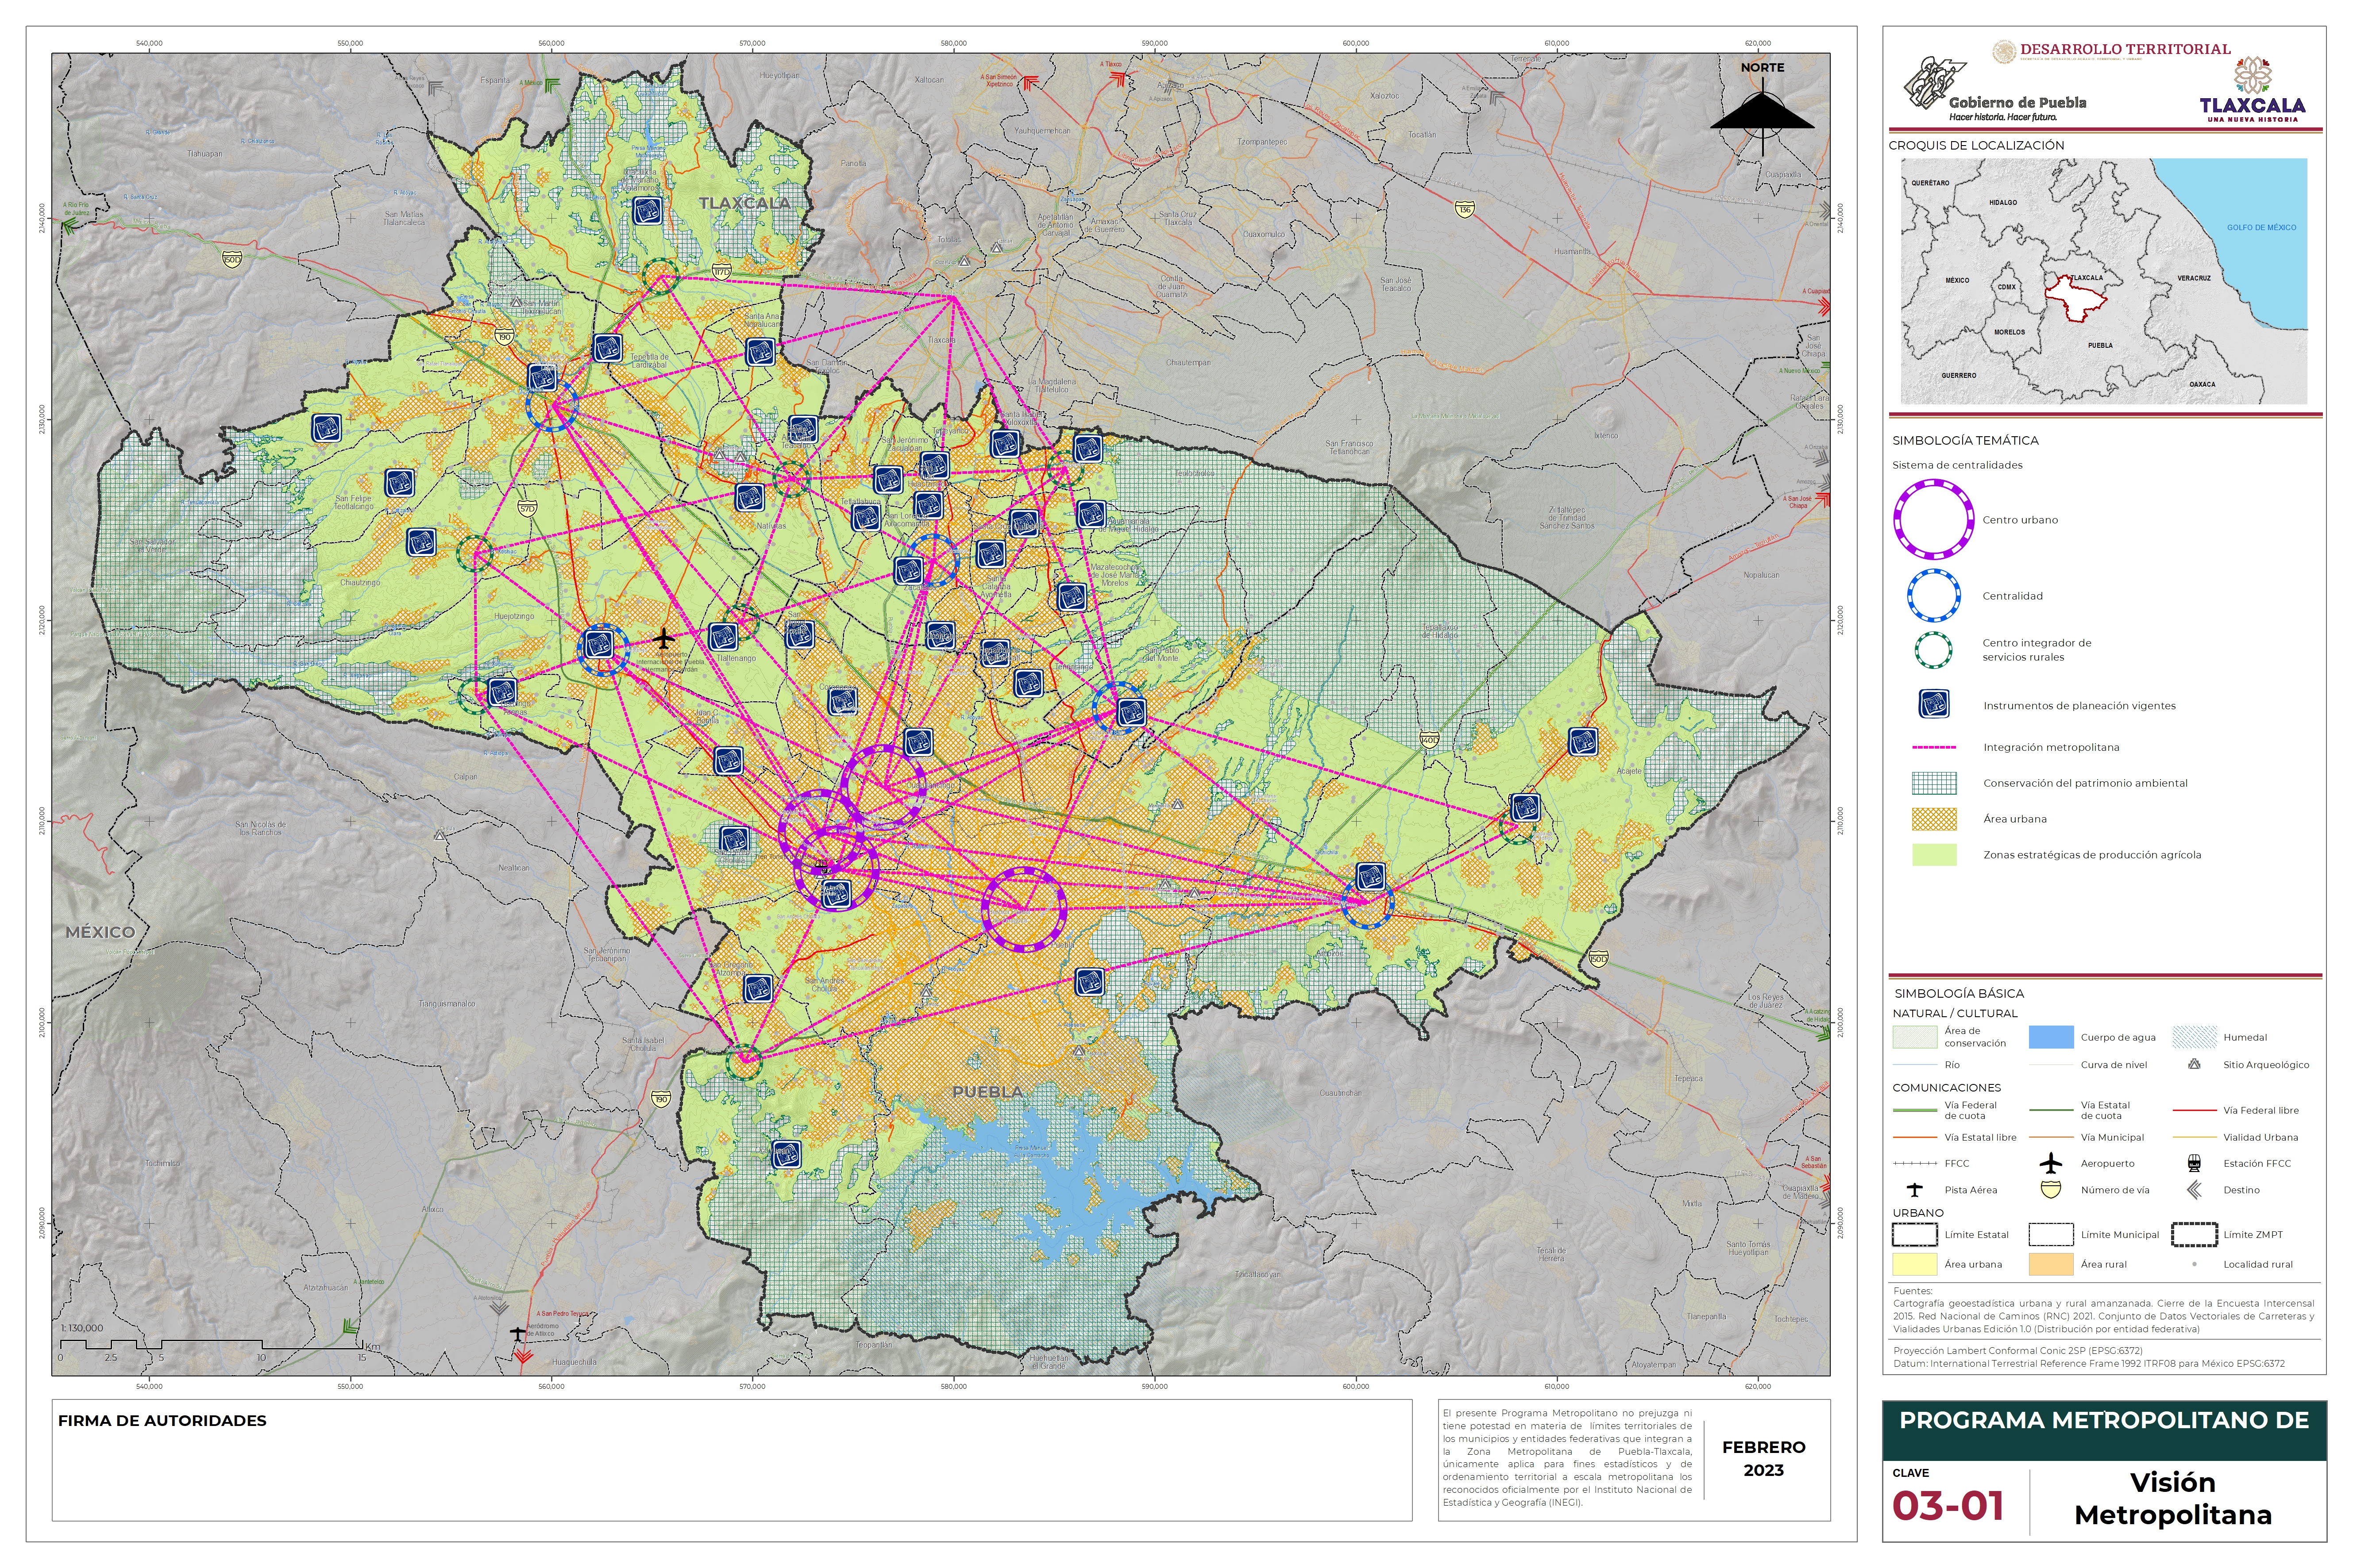Screen dimensions: 2353x1568
Task: Click the Destino arrow icon in legend
Action: click(2194, 1190)
